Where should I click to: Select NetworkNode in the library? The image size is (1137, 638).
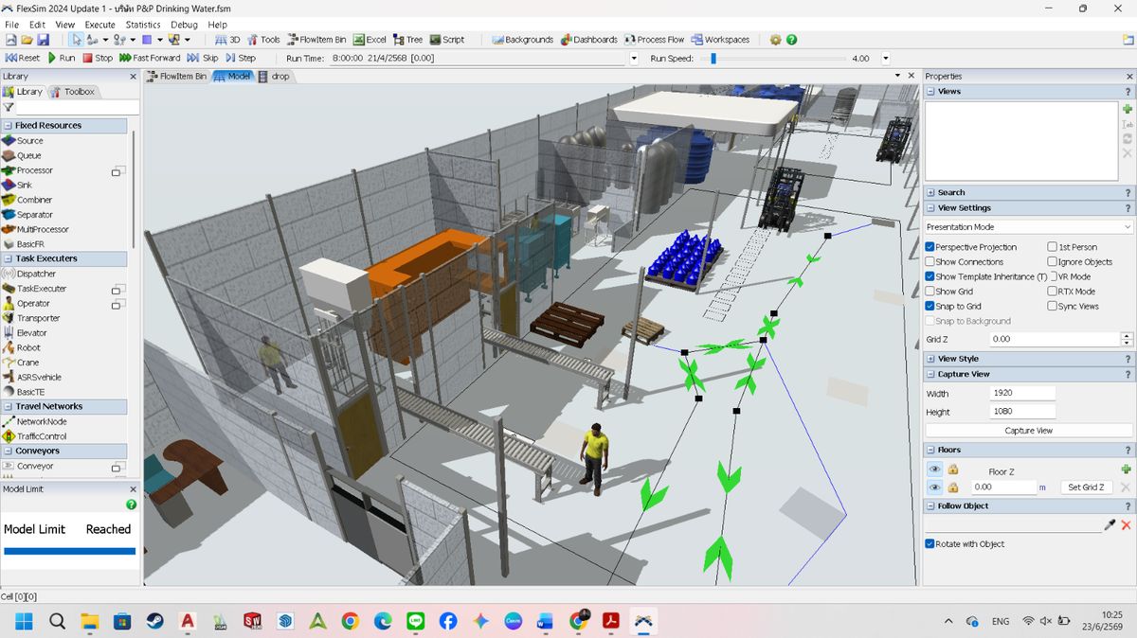point(42,421)
